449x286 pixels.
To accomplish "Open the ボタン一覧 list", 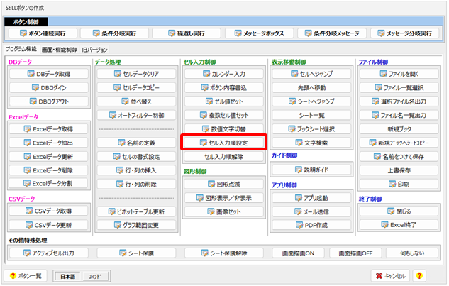I will [26, 275].
